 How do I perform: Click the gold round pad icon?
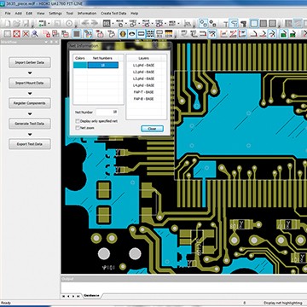point(123,34)
